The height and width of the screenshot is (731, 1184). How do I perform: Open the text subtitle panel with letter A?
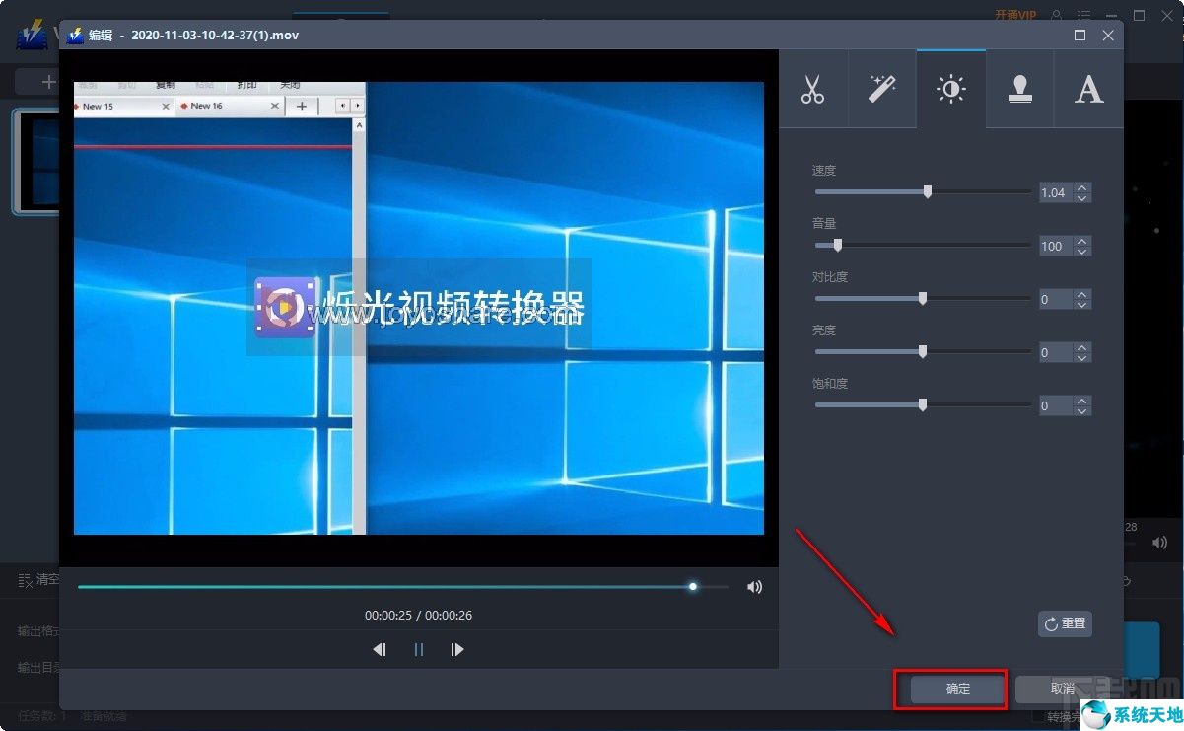[1088, 89]
